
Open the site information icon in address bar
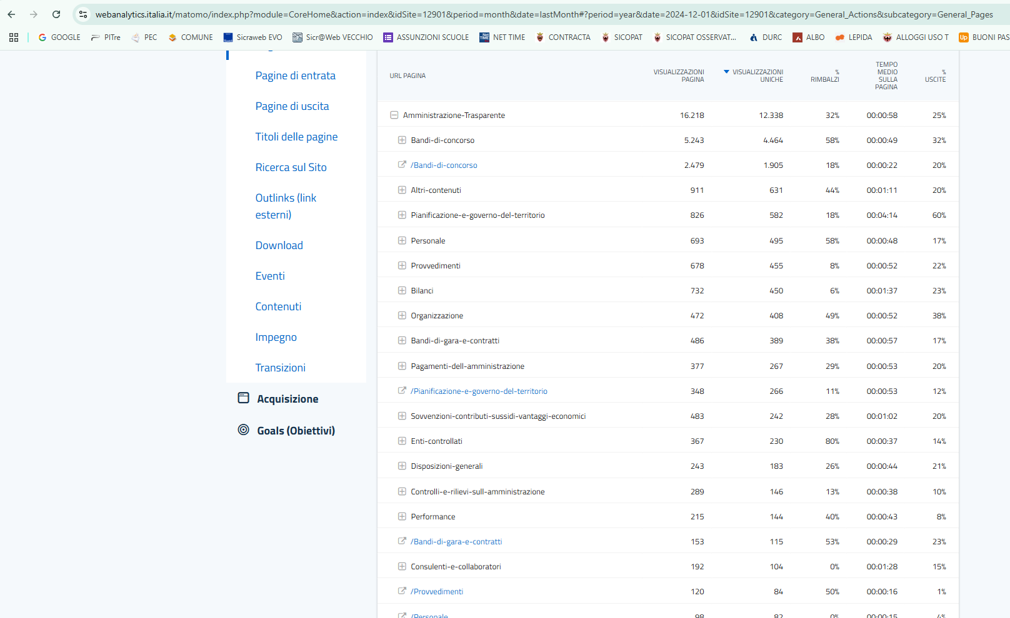(x=83, y=14)
